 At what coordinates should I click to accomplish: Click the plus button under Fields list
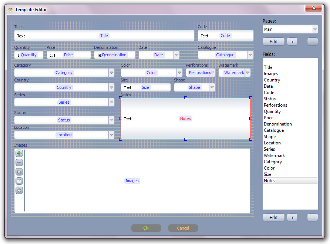(292, 217)
